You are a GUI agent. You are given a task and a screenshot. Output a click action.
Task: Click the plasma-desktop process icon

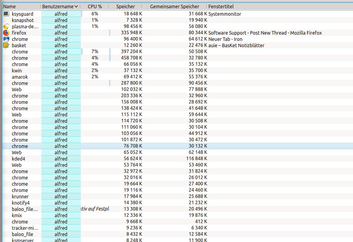pos(6,26)
